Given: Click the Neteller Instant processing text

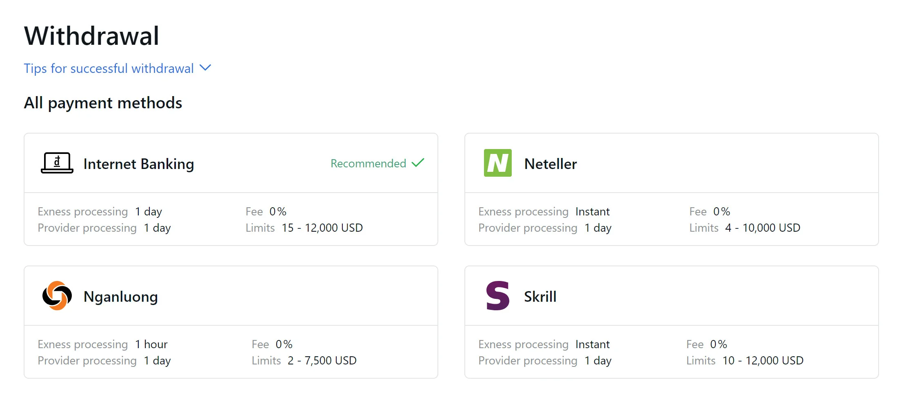Looking at the screenshot, I should point(592,211).
